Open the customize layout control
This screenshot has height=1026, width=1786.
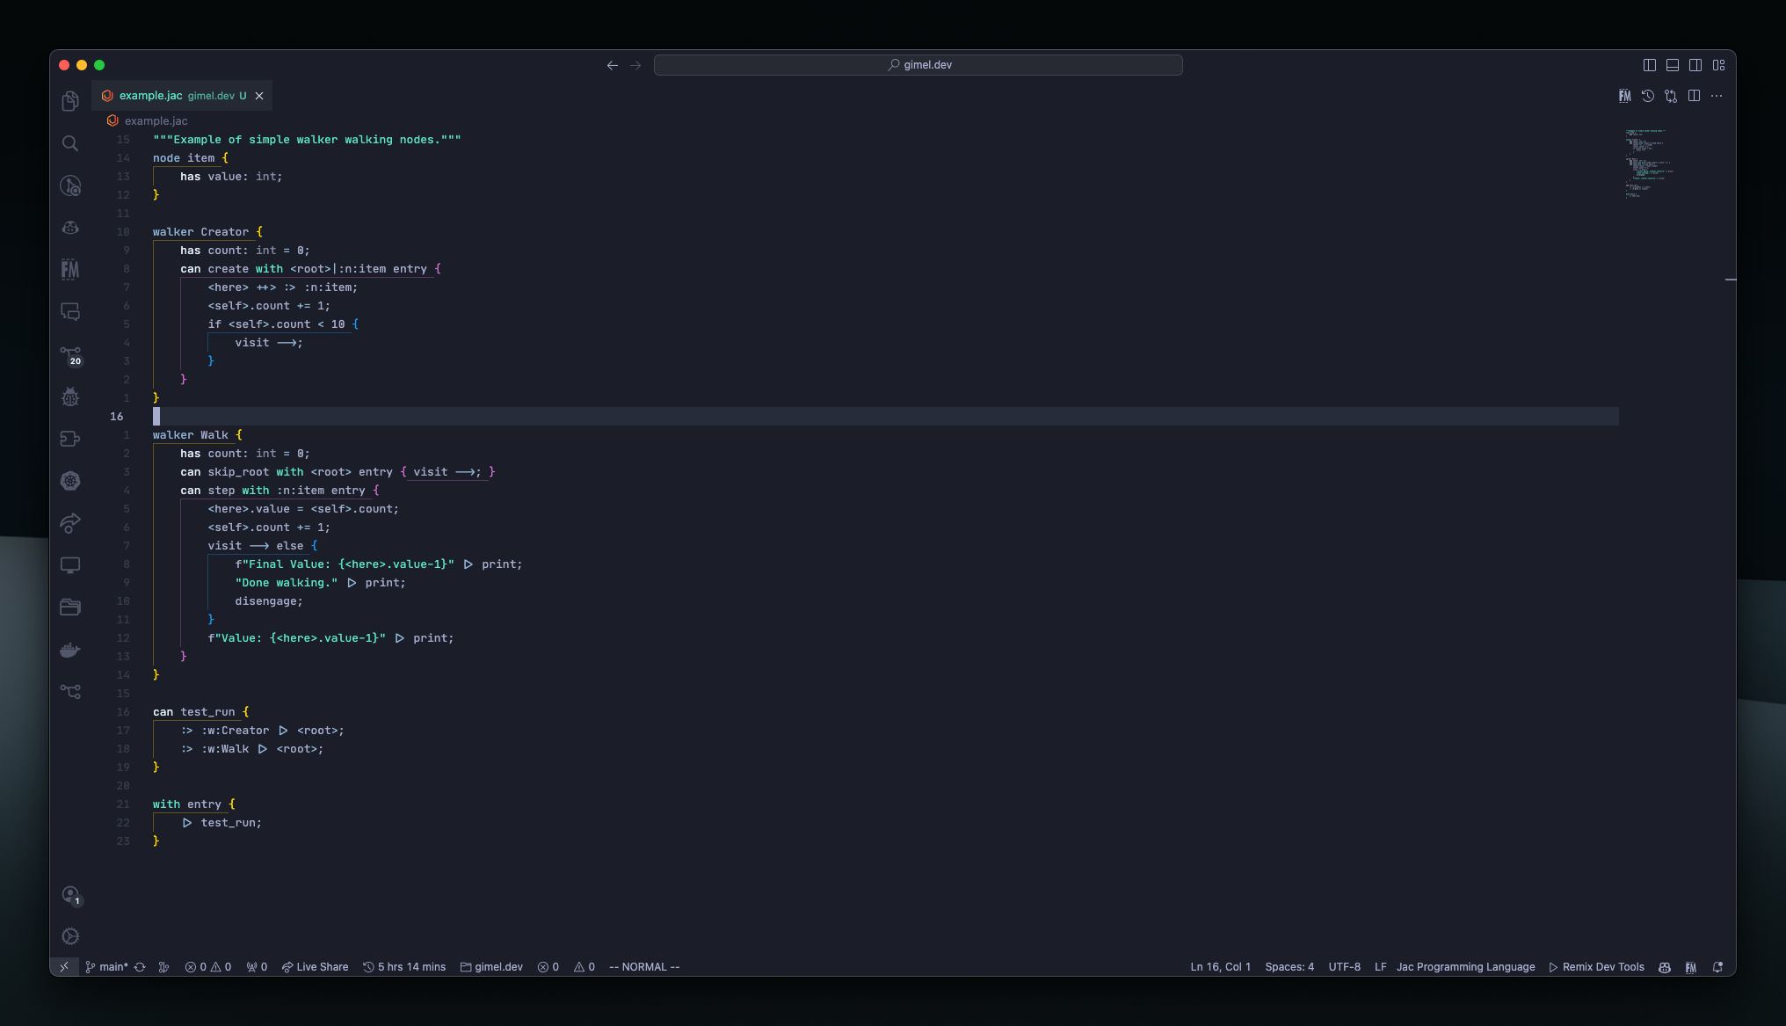pyautogui.click(x=1720, y=64)
